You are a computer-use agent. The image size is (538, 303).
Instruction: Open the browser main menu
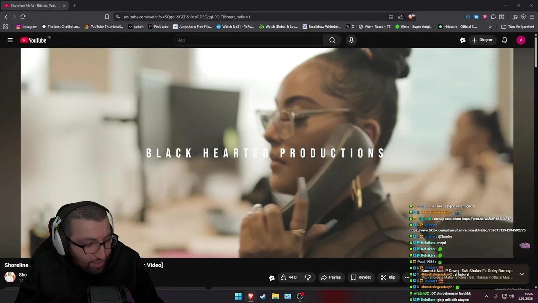532,17
